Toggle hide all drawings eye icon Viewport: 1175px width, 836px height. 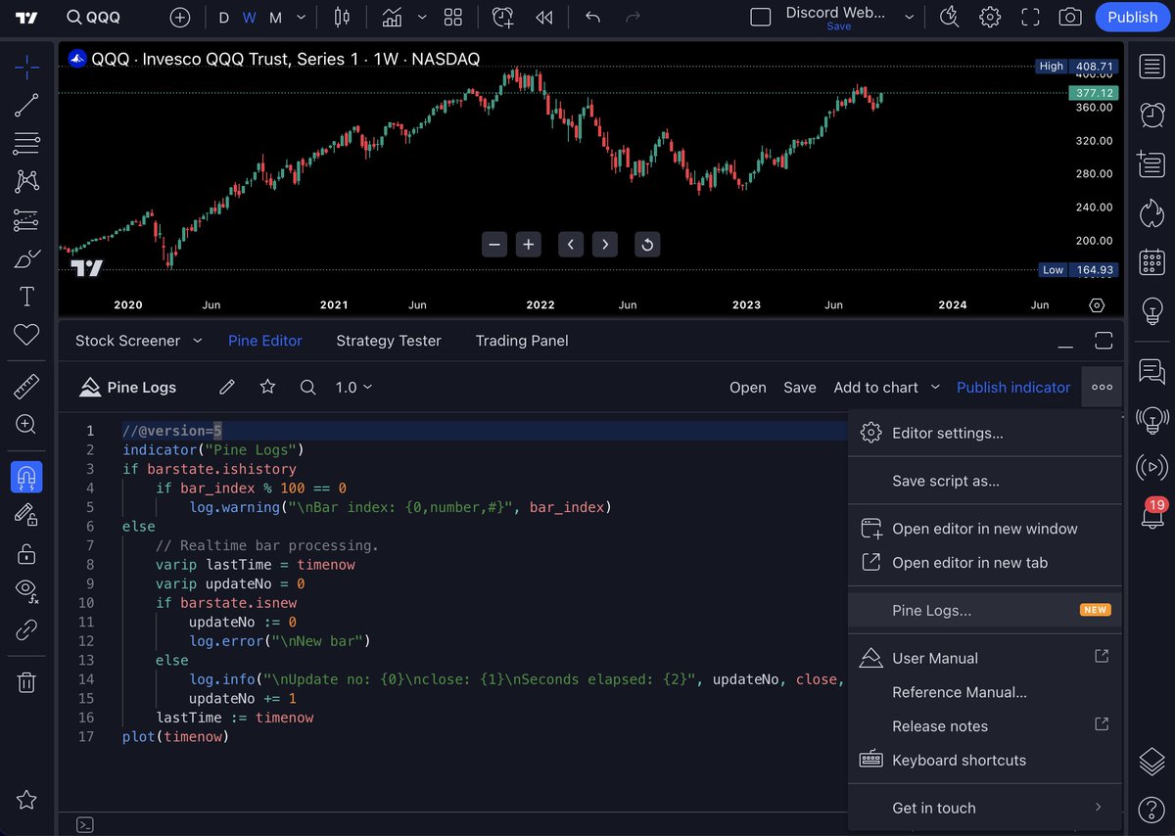(26, 591)
